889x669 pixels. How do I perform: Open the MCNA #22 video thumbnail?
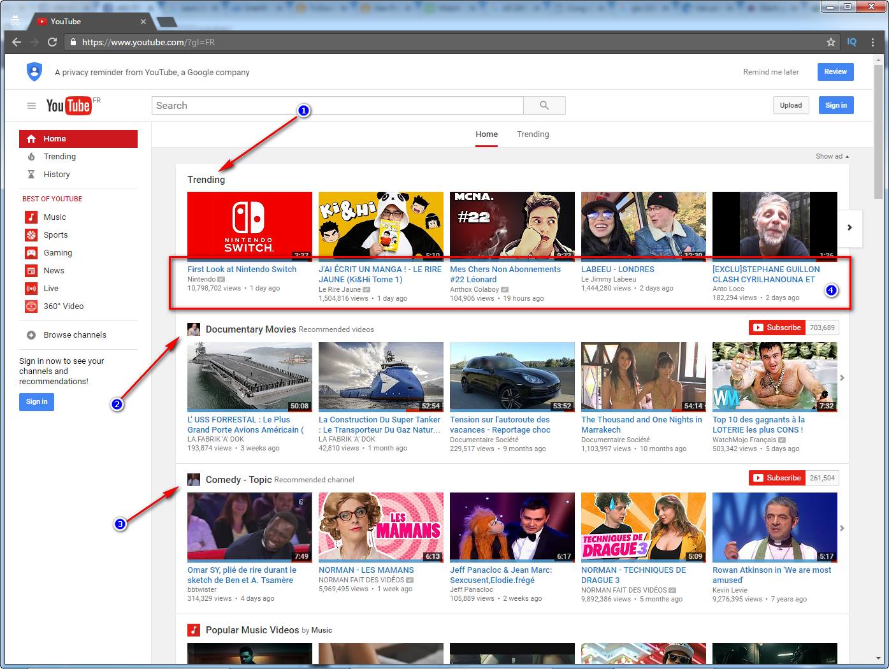tap(512, 226)
